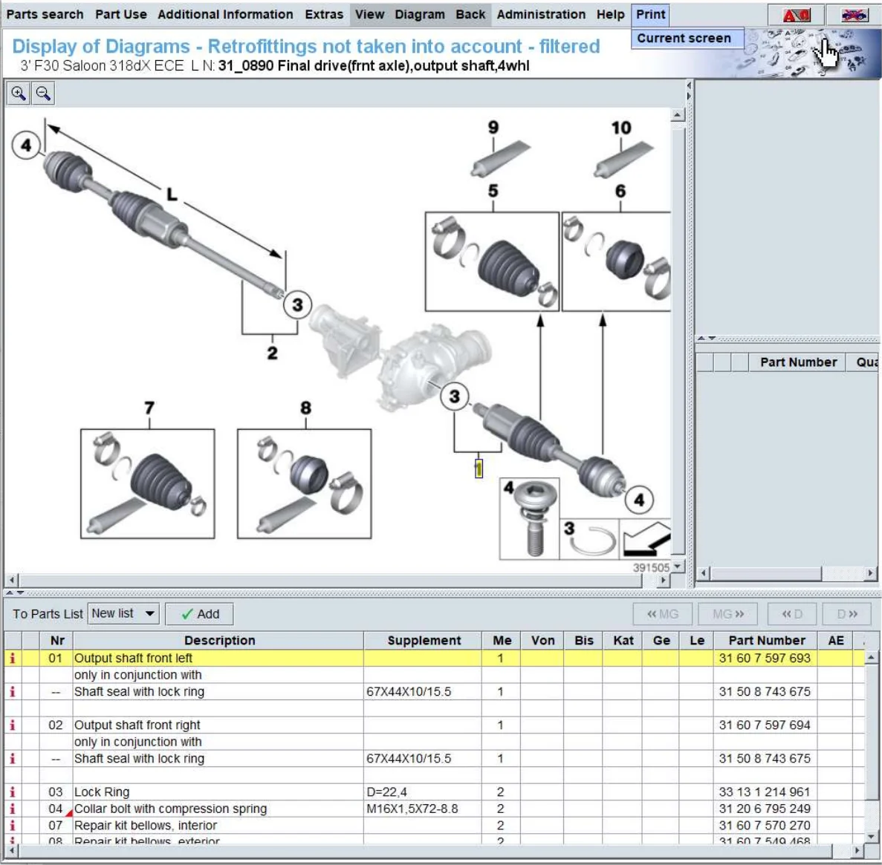This screenshot has width=882, height=865.
Task: Click callout number 2 in diagram
Action: pyautogui.click(x=272, y=353)
